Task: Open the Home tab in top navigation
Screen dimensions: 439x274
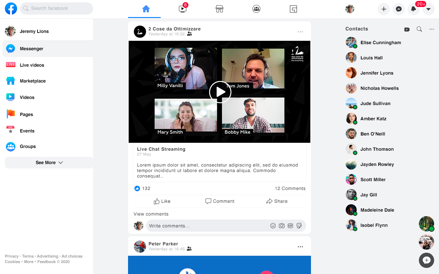Action: click(x=146, y=9)
